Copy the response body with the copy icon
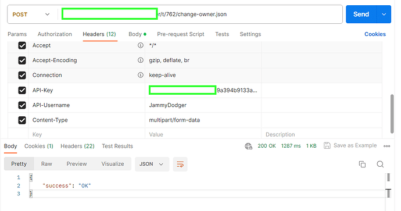401x211 pixels. (362, 164)
